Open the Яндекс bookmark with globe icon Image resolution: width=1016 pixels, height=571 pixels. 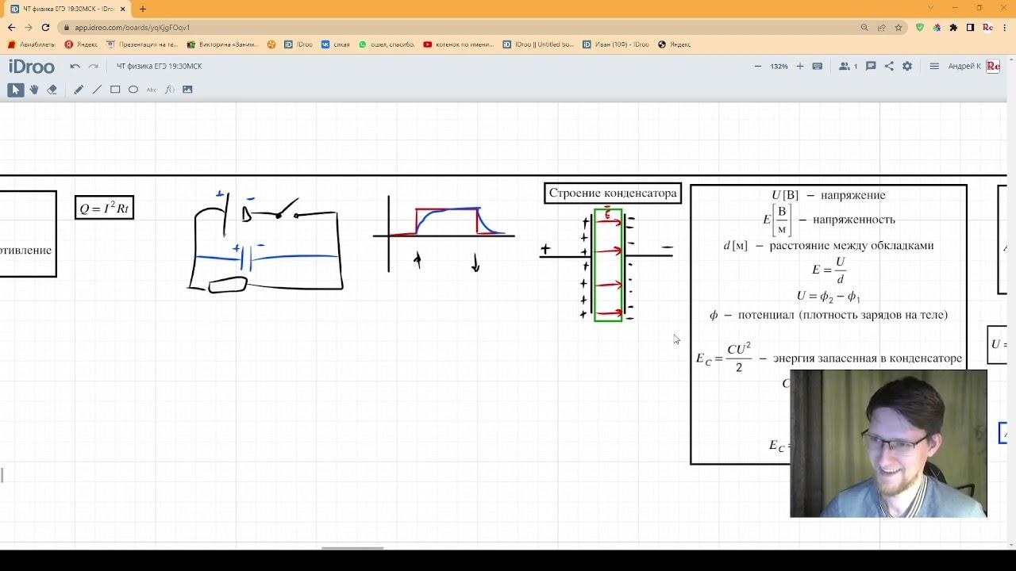tap(675, 44)
